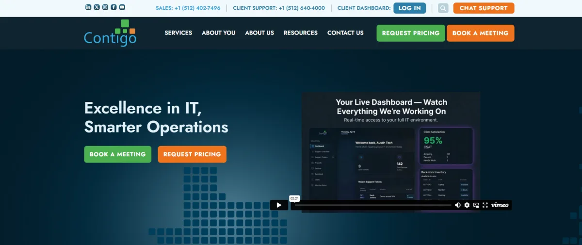The image size is (582, 245).
Task: Go to Contact Us page
Action: point(345,33)
